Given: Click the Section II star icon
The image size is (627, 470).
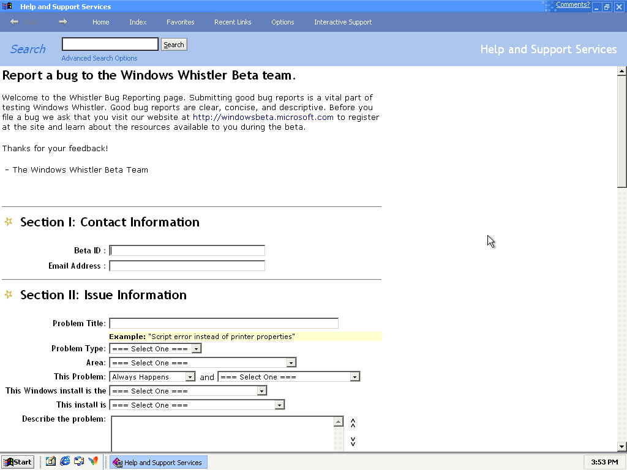Looking at the screenshot, I should pyautogui.click(x=9, y=294).
